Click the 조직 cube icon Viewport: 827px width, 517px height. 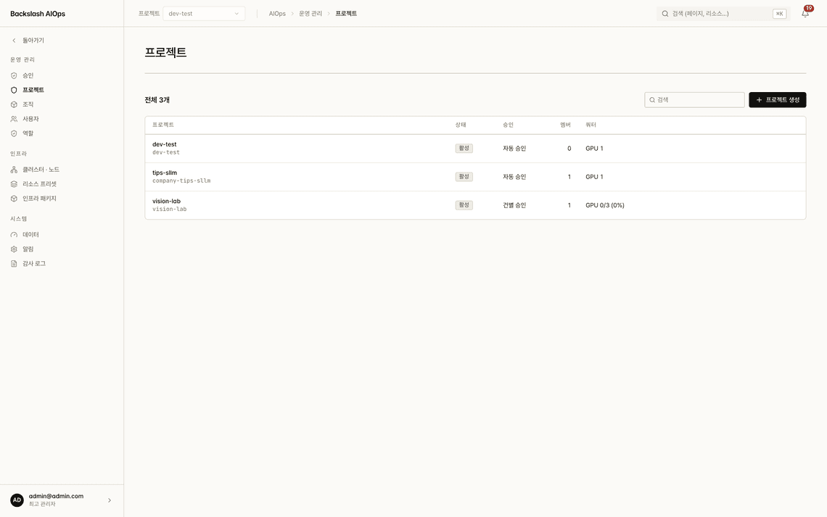(x=14, y=104)
